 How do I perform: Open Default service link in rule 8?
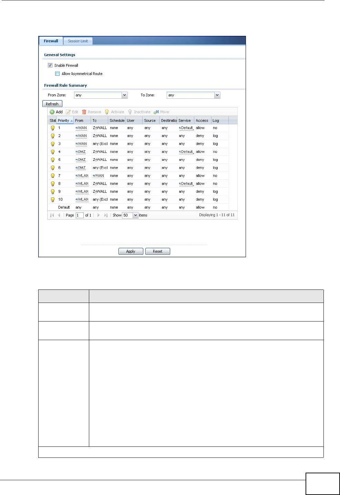click(186, 183)
